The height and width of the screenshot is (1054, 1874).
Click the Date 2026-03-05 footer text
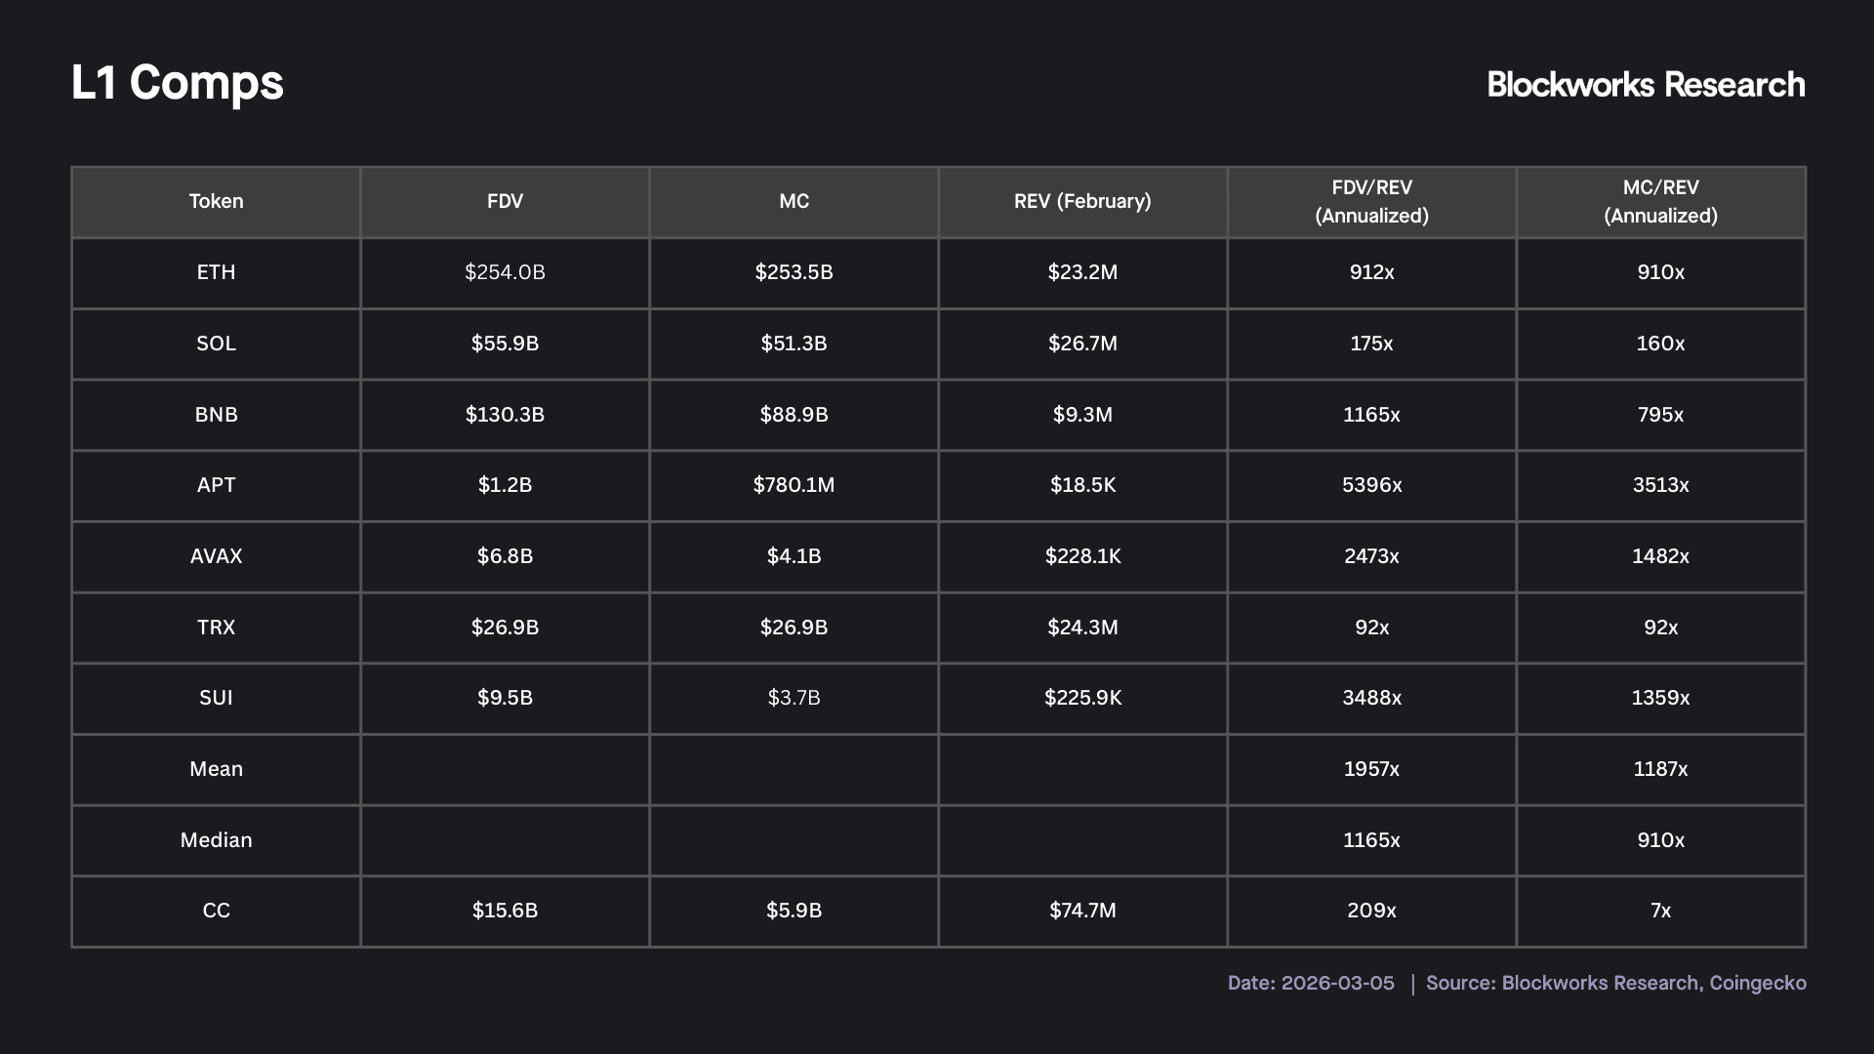click(x=1310, y=984)
